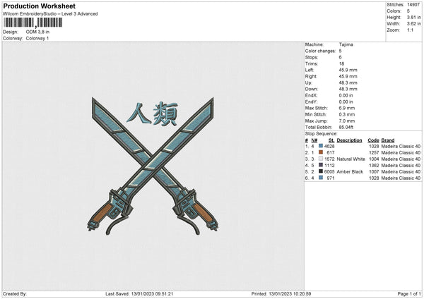Click the barcode under the worksheet title
424x299 pixels.
(33, 23)
